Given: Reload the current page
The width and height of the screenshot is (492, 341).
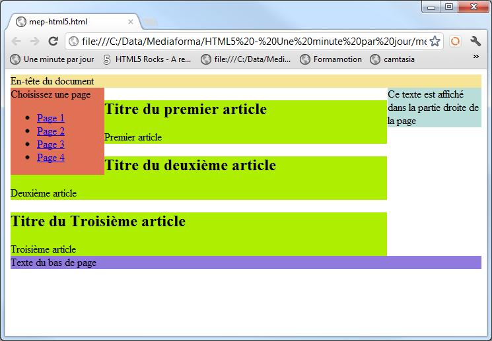Looking at the screenshot, I should tap(53, 41).
